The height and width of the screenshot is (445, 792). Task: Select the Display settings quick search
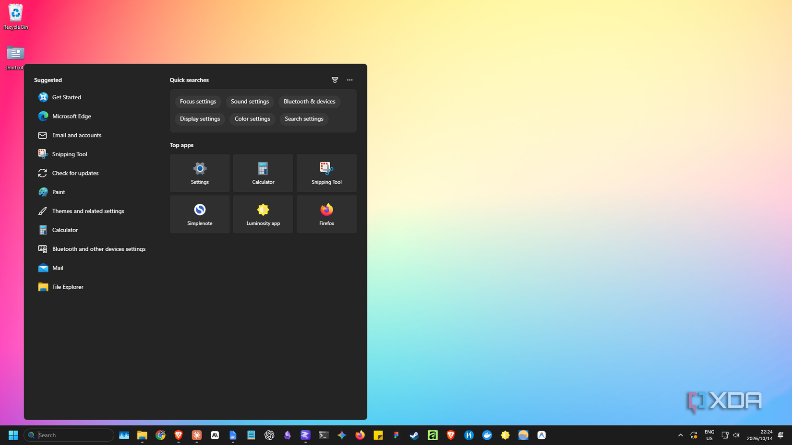(x=200, y=119)
